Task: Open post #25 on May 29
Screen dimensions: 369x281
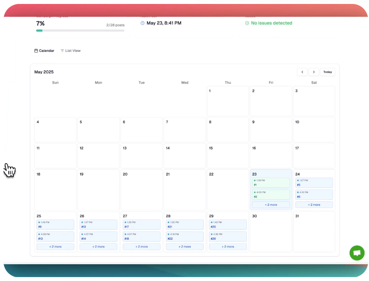Action: coord(227,225)
